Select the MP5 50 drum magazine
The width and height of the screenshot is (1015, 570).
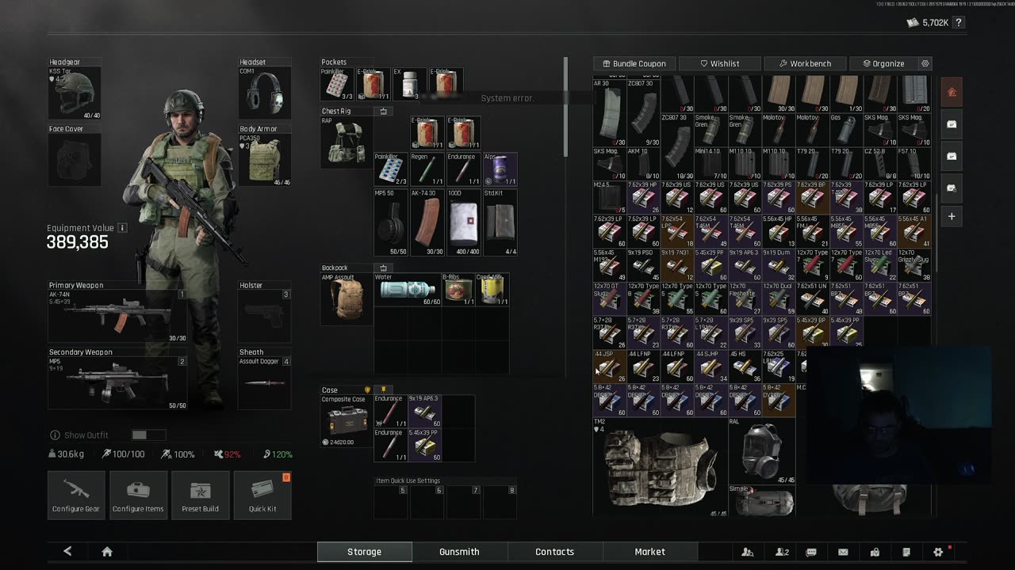[x=391, y=222]
